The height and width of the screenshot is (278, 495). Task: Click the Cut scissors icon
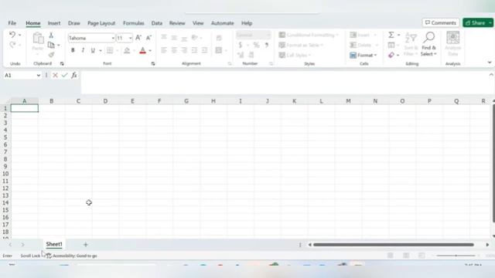[51, 36]
